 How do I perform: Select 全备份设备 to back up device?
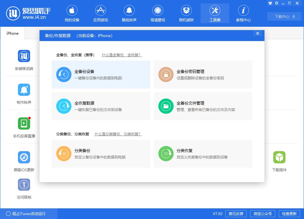(101, 74)
